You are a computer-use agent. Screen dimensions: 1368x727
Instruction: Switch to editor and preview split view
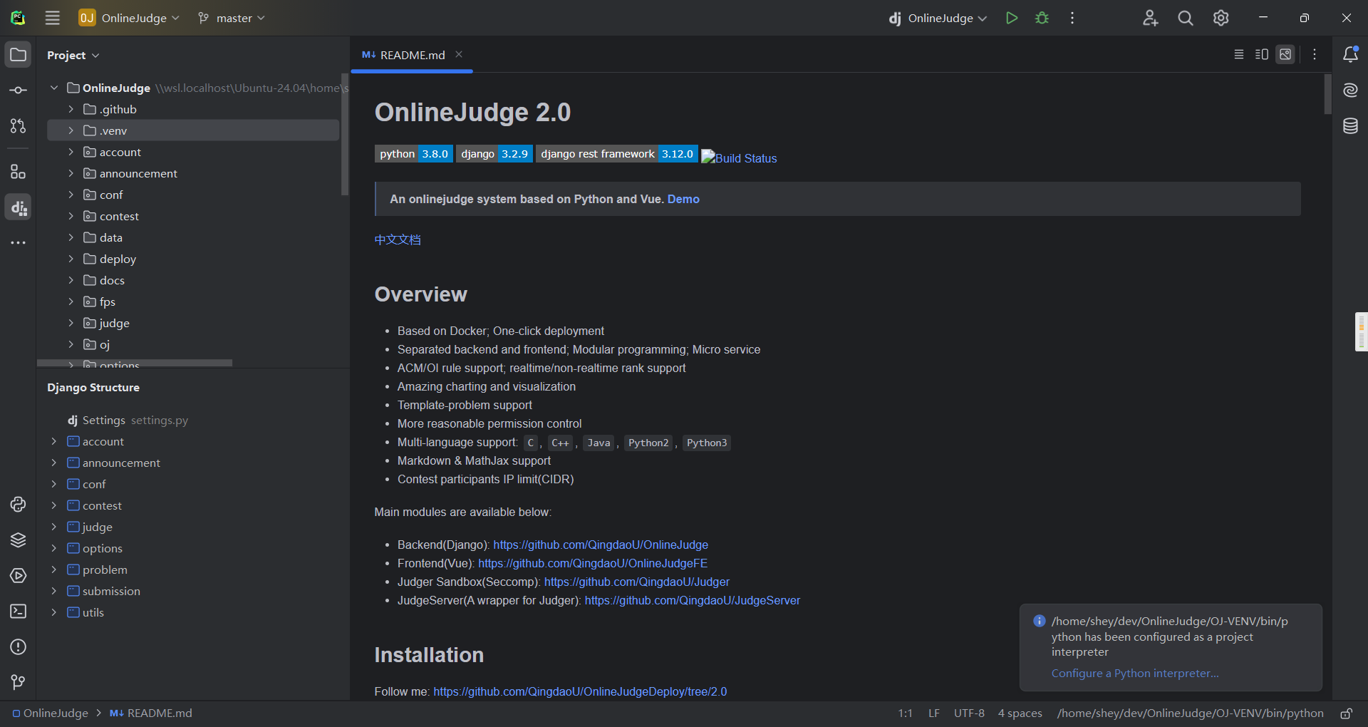point(1262,55)
